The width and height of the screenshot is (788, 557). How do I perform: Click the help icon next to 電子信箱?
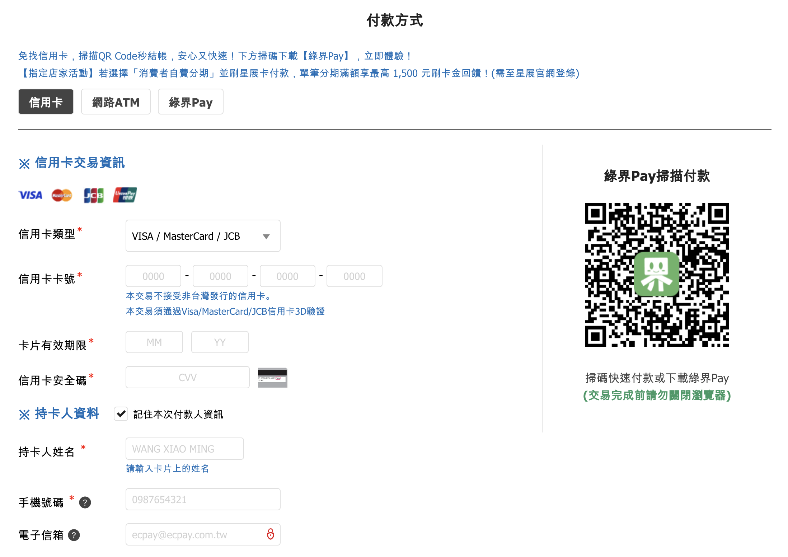[x=74, y=535]
